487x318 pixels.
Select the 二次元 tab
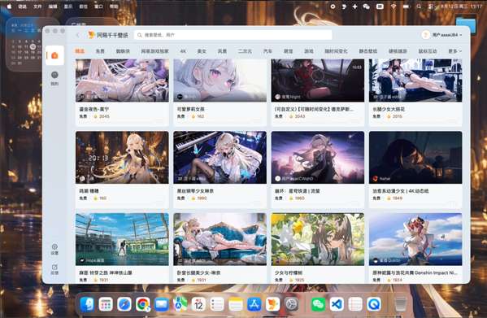tap(245, 51)
